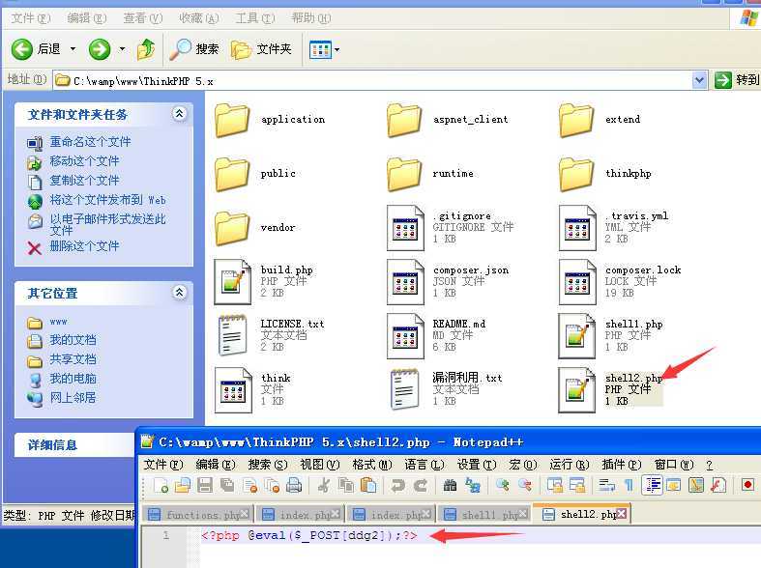Viewport: 761px width, 568px height.
Task: Close the shell2.php tab
Action: 621,514
